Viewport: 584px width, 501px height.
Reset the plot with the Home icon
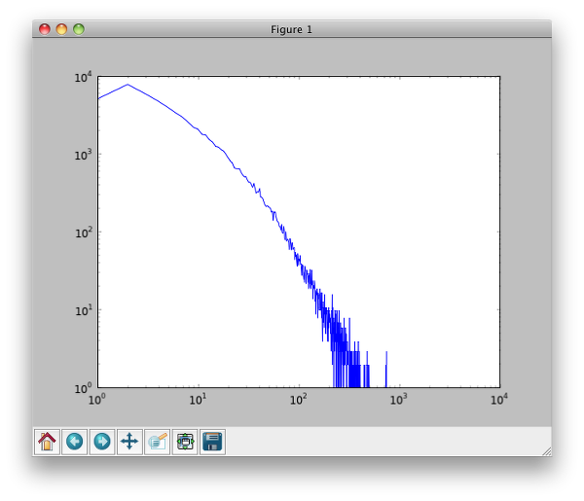click(x=47, y=442)
